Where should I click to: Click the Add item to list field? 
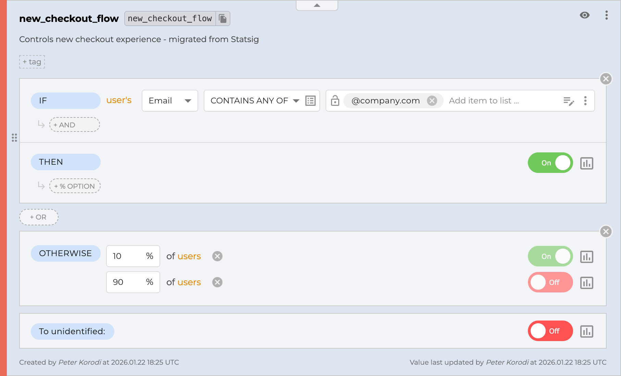coord(485,100)
